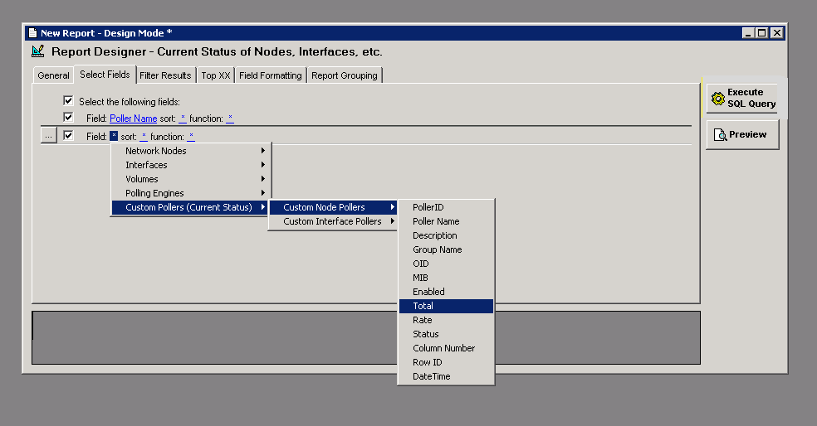Choose the MIB field
This screenshot has height=426, width=817.
pyautogui.click(x=446, y=278)
